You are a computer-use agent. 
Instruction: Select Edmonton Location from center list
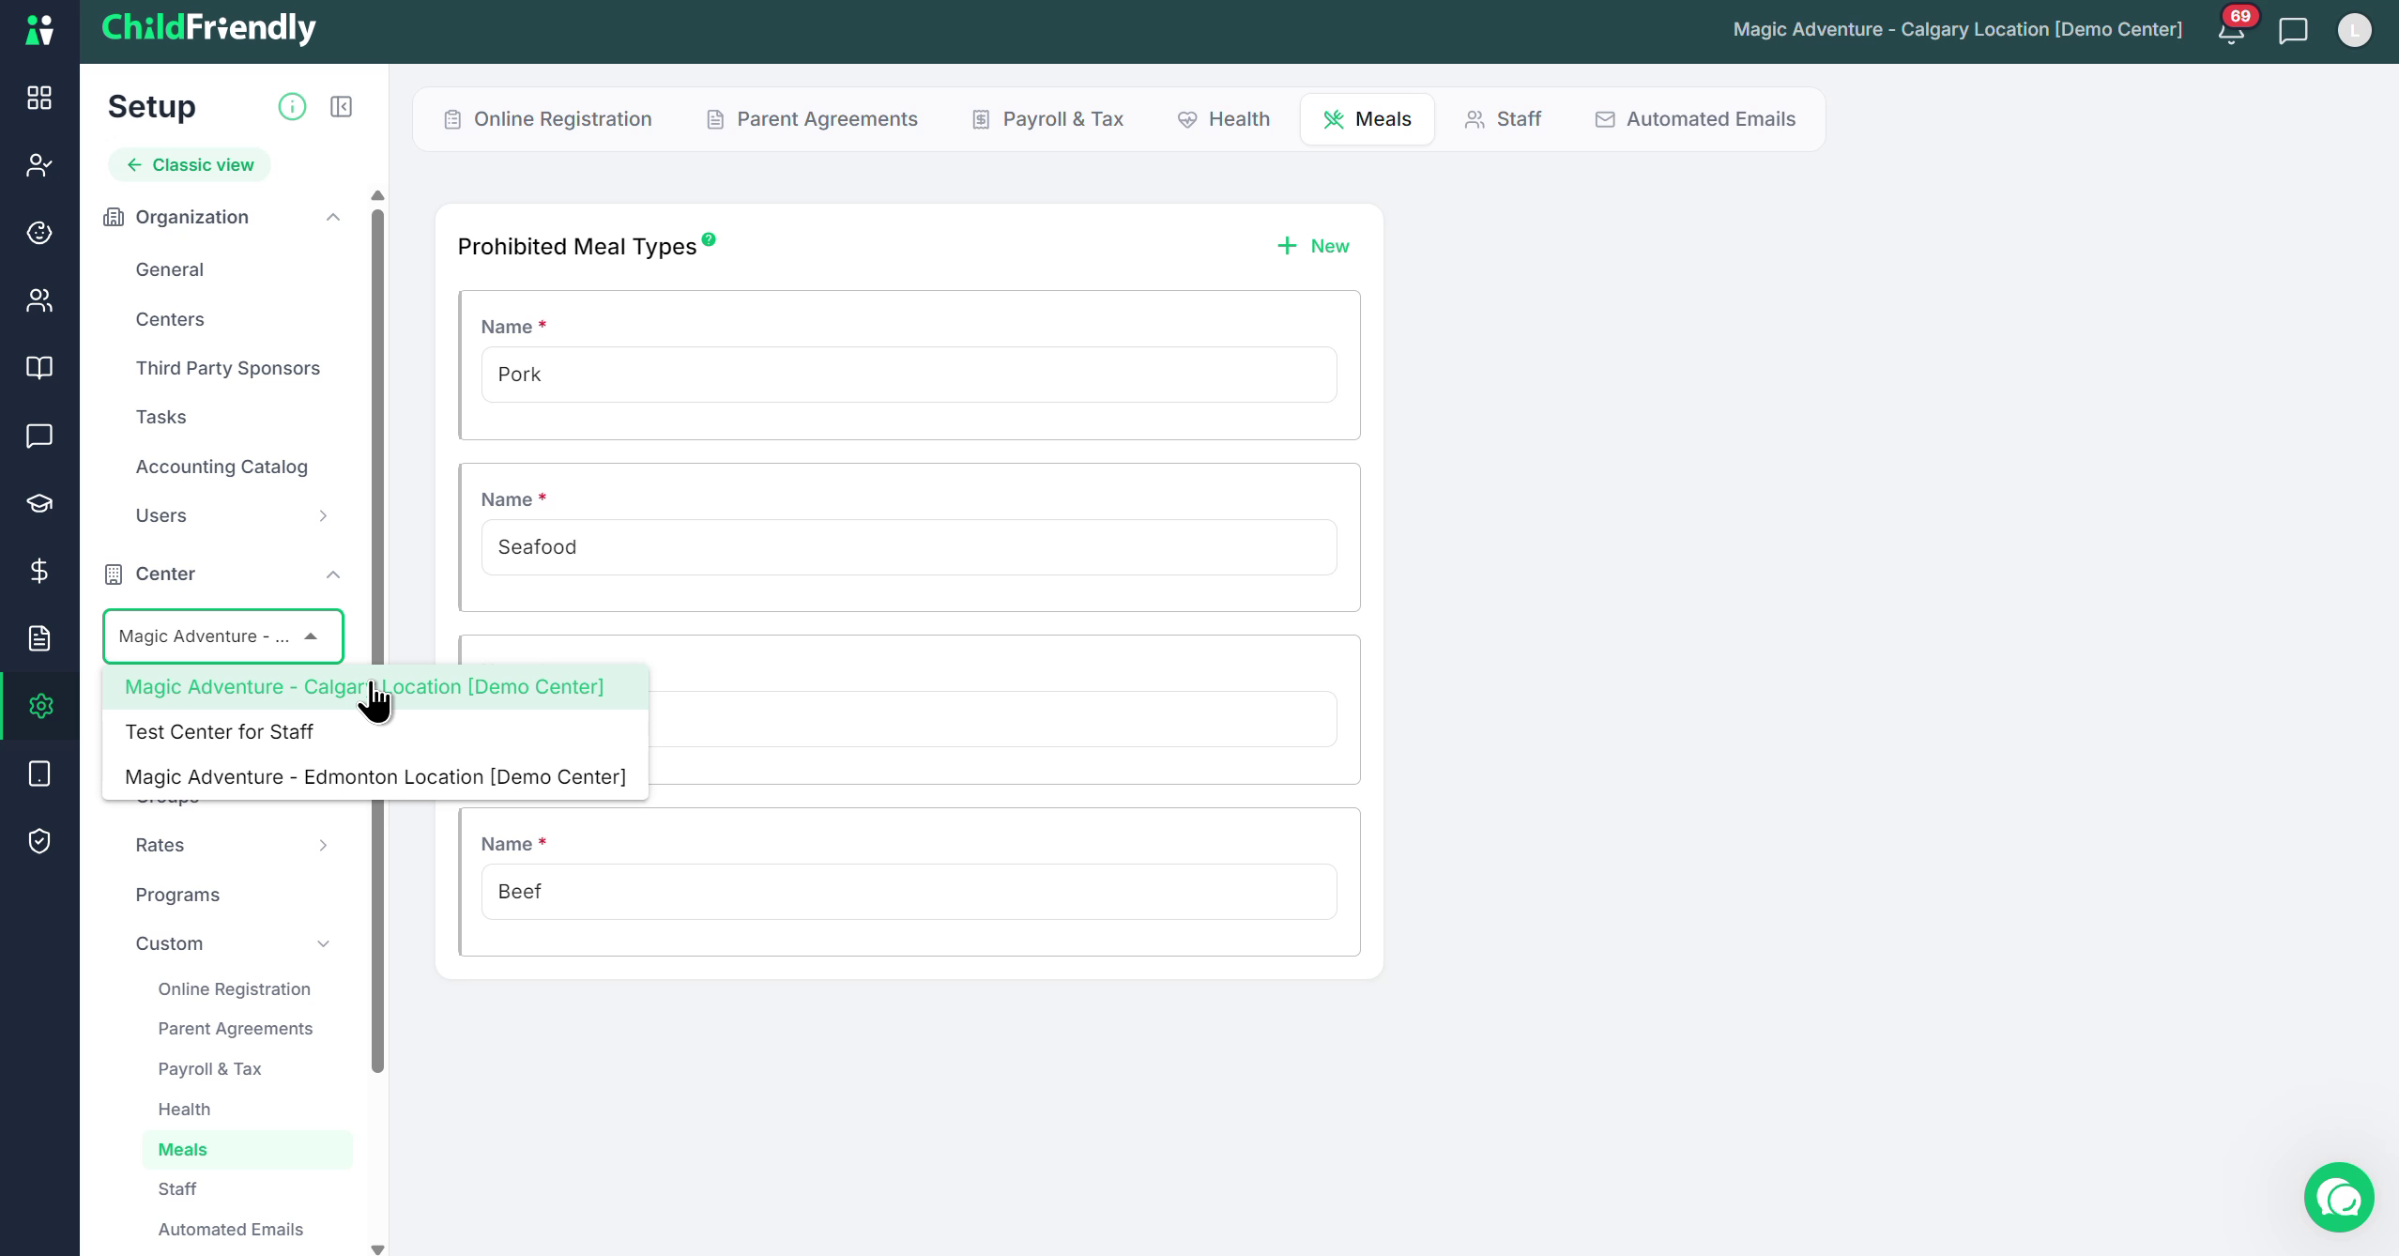(x=375, y=777)
